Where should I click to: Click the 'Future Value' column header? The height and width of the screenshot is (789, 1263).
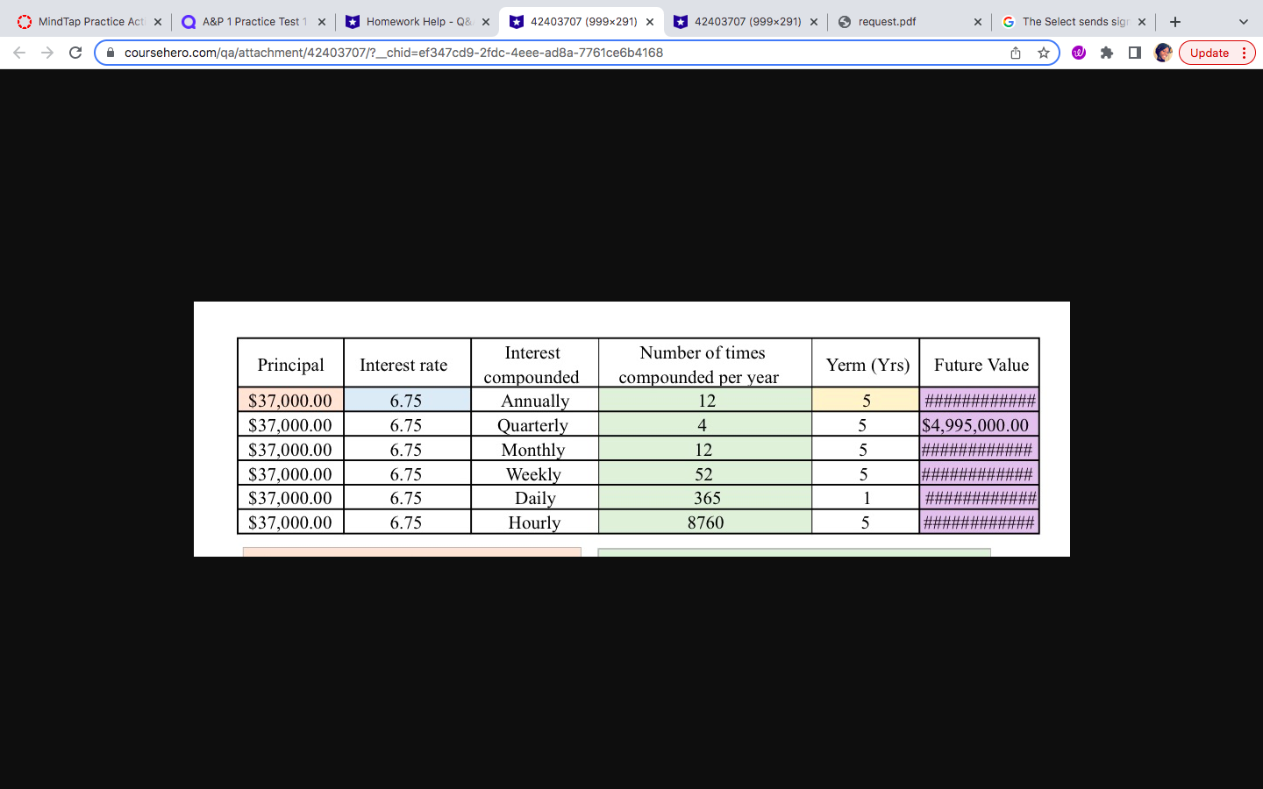pos(981,363)
